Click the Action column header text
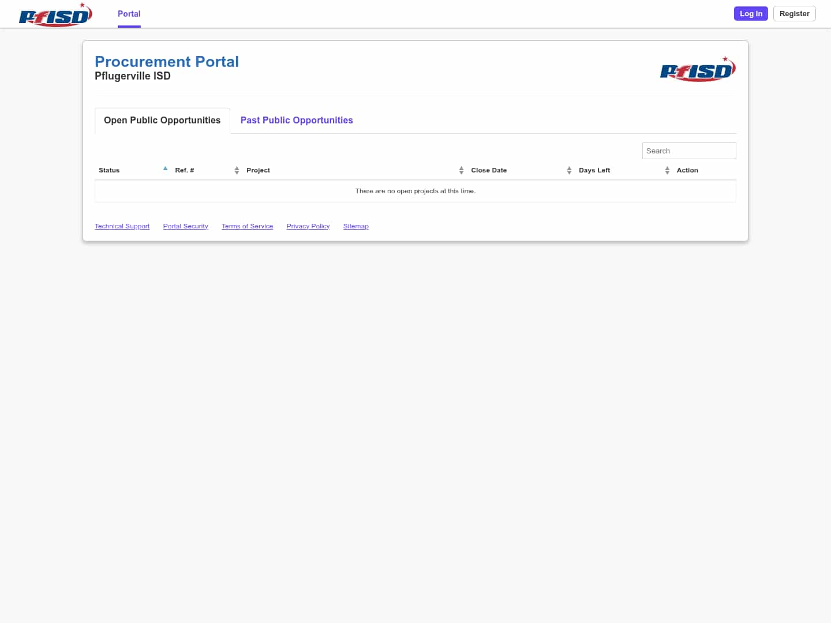This screenshot has width=831, height=623. [x=687, y=170]
